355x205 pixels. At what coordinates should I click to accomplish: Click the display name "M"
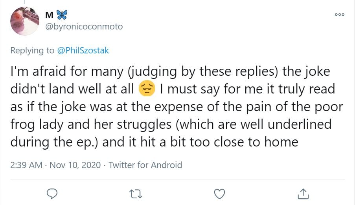tap(49, 15)
